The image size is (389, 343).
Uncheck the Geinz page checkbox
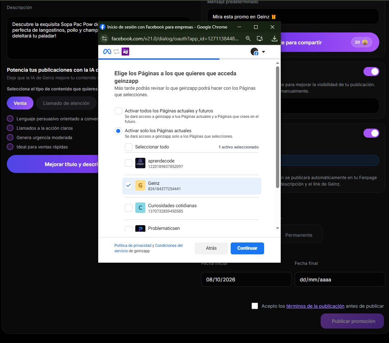(x=128, y=185)
